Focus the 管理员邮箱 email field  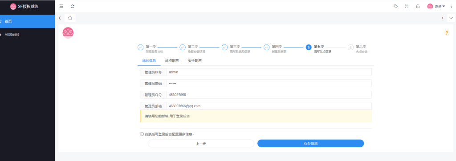[269, 106]
